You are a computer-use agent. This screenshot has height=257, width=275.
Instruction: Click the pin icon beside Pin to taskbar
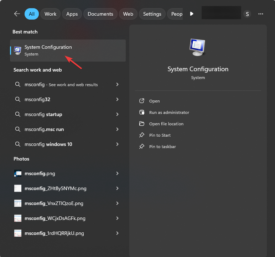[x=142, y=146]
